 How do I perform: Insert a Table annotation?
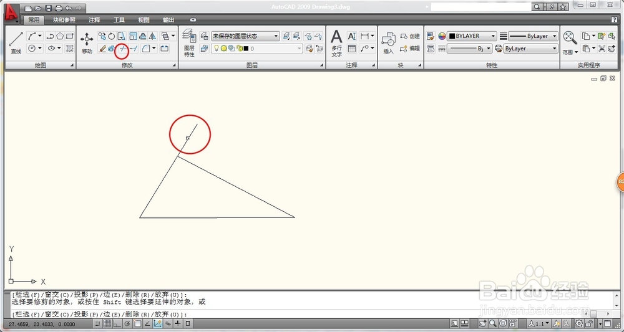352,49
